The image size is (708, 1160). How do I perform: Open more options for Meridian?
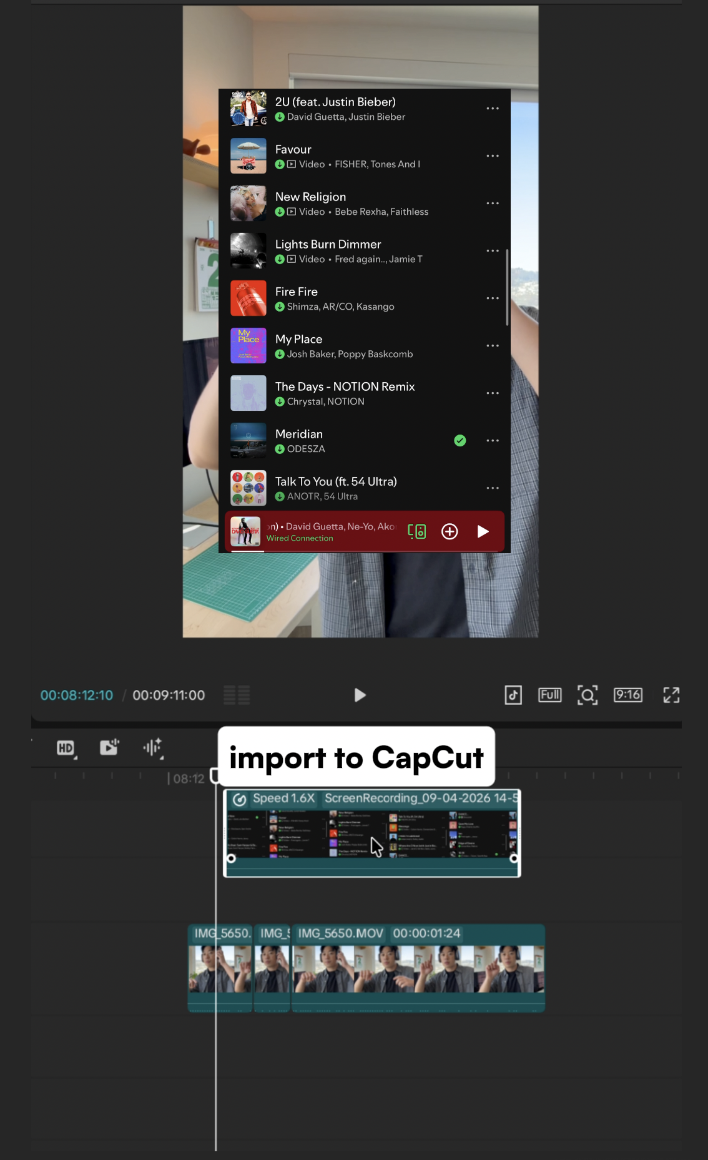point(493,441)
